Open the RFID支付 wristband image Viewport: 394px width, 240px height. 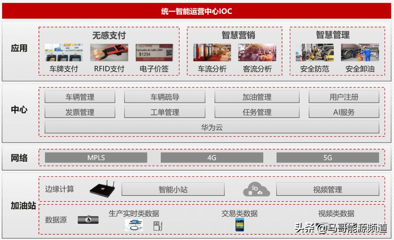coord(109,52)
